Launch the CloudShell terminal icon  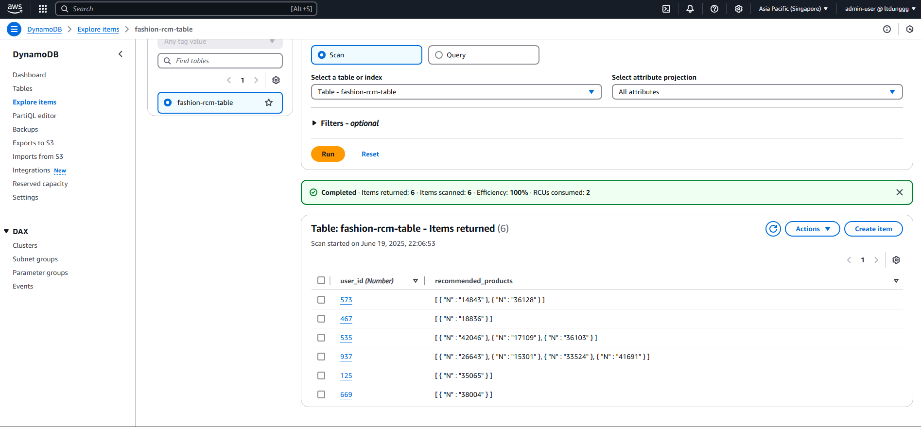tap(666, 9)
